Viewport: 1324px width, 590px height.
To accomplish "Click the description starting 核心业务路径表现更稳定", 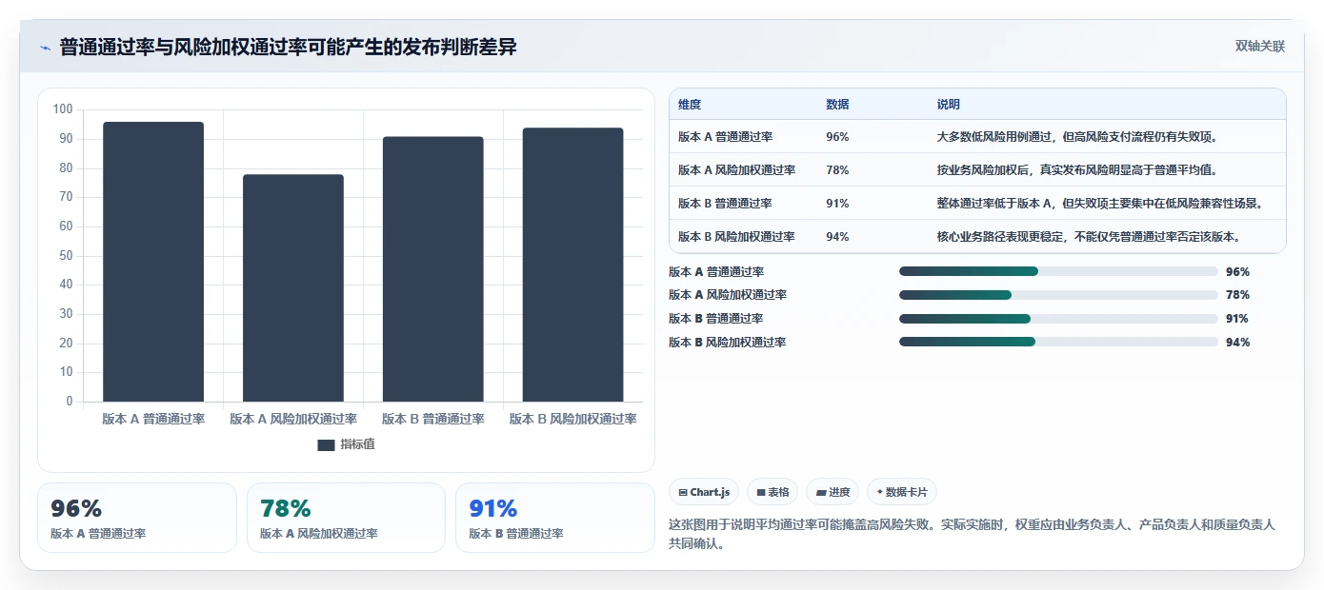I will (x=1091, y=237).
